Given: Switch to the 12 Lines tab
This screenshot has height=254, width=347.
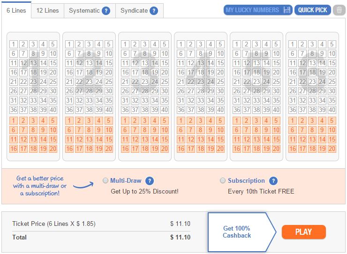Looking at the screenshot, I should coord(47,11).
